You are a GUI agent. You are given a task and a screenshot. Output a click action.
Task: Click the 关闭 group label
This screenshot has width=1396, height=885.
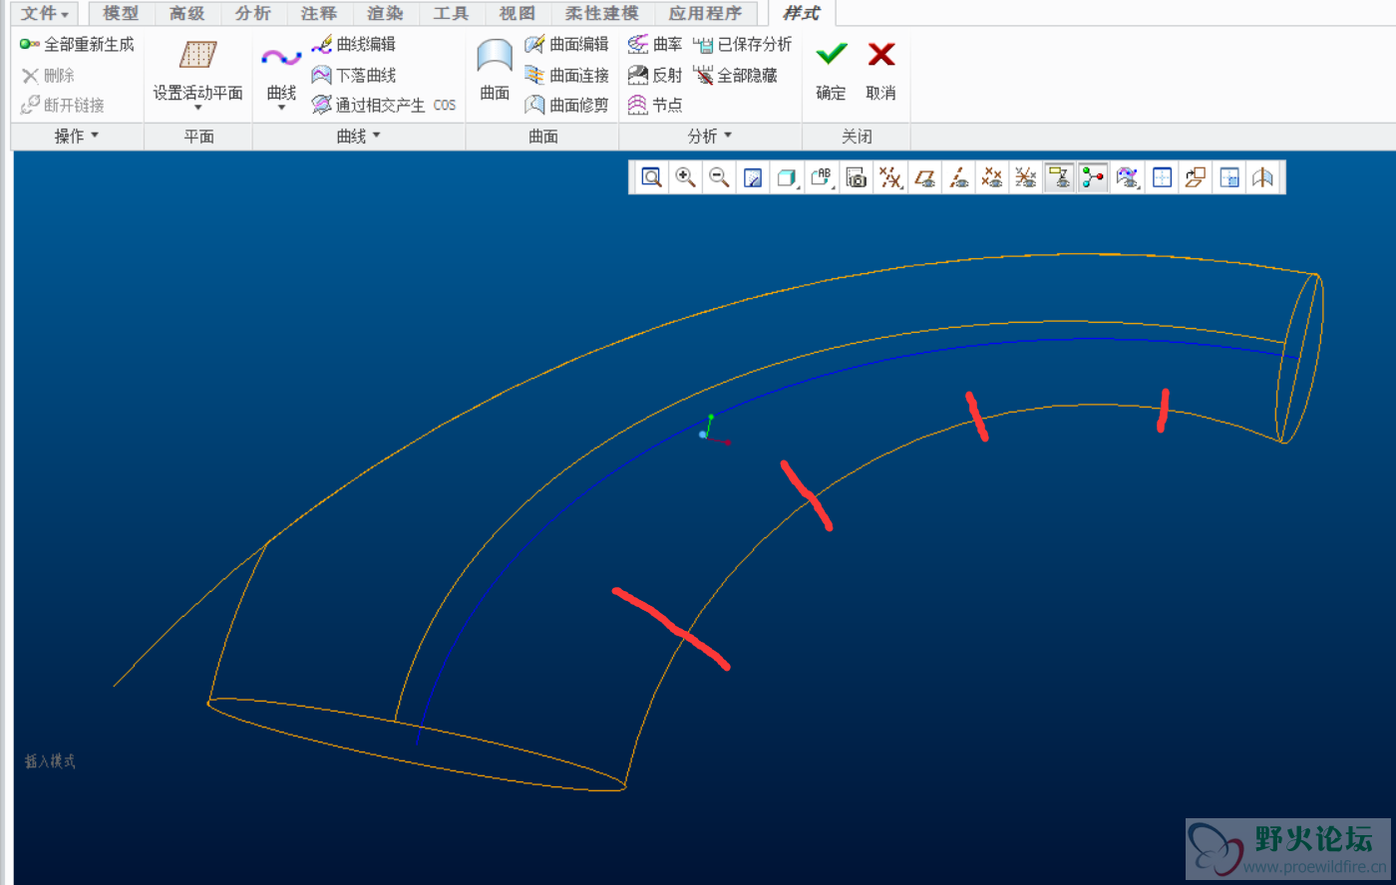(857, 137)
